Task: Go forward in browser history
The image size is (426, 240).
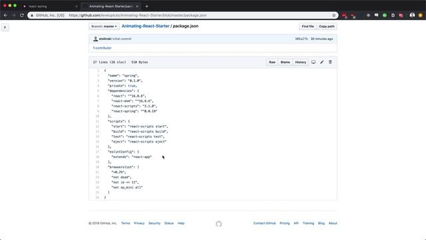Action: (x=13, y=15)
